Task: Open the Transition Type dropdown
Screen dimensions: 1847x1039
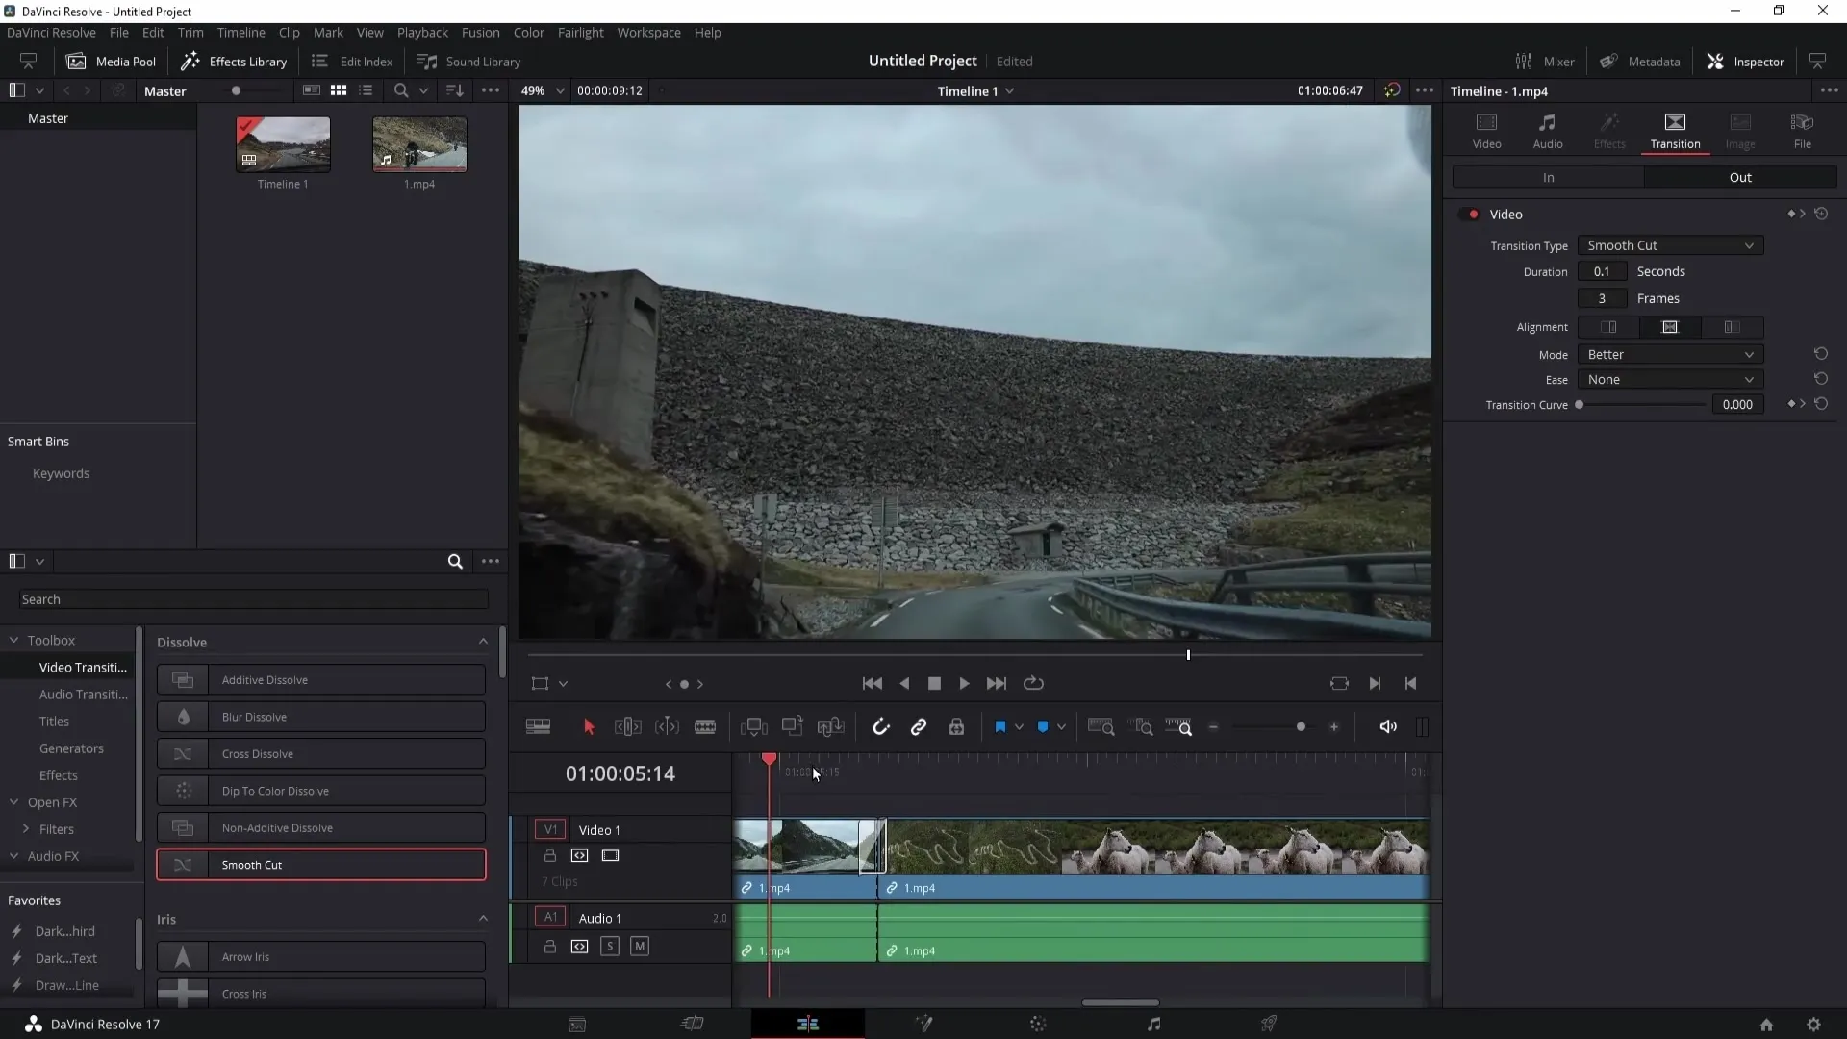Action: tap(1672, 245)
